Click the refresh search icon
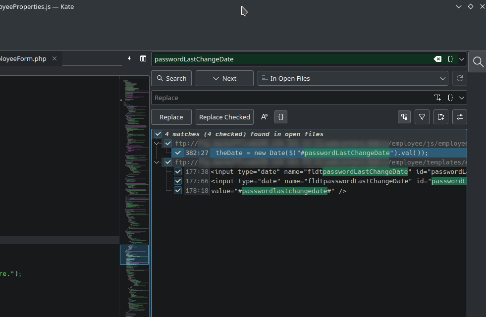This screenshot has height=317, width=486. [459, 78]
